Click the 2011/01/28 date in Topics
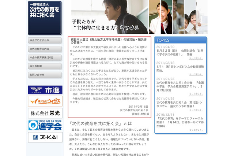This screenshot has height=156, width=234. pos(165,79)
